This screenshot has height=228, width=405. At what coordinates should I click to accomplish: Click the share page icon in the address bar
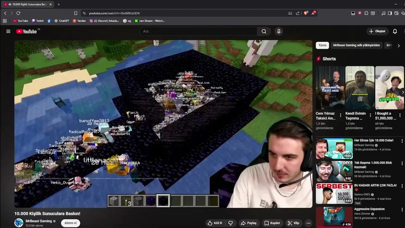[298, 13]
